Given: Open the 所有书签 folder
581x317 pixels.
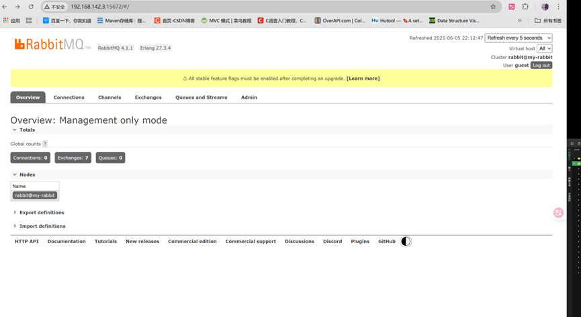Looking at the screenshot, I should 548,21.
